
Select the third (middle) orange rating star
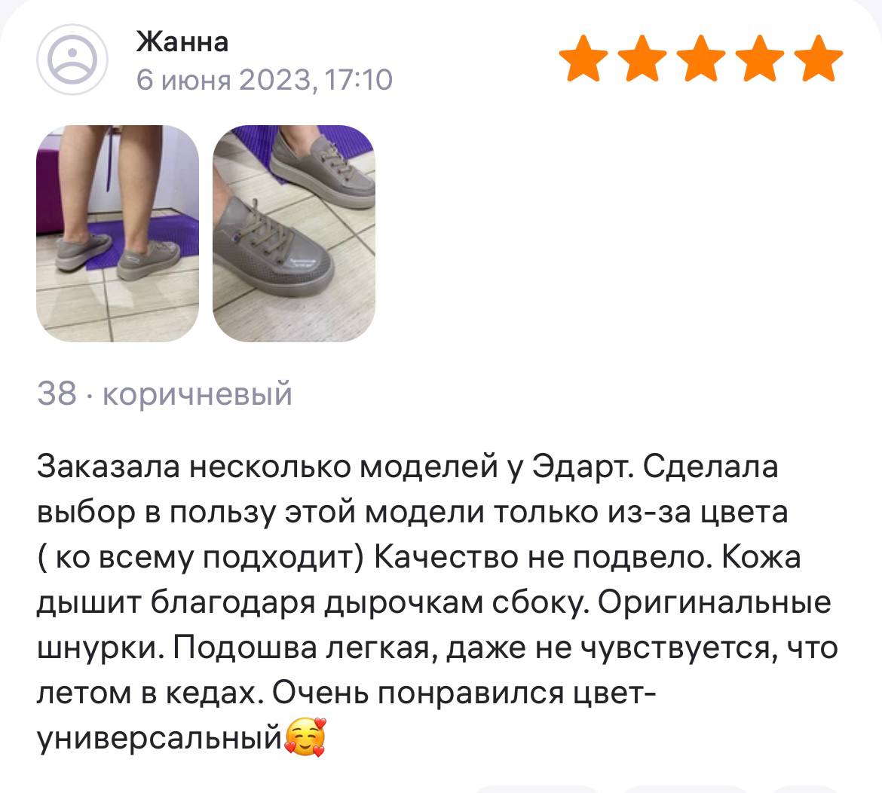click(x=701, y=58)
